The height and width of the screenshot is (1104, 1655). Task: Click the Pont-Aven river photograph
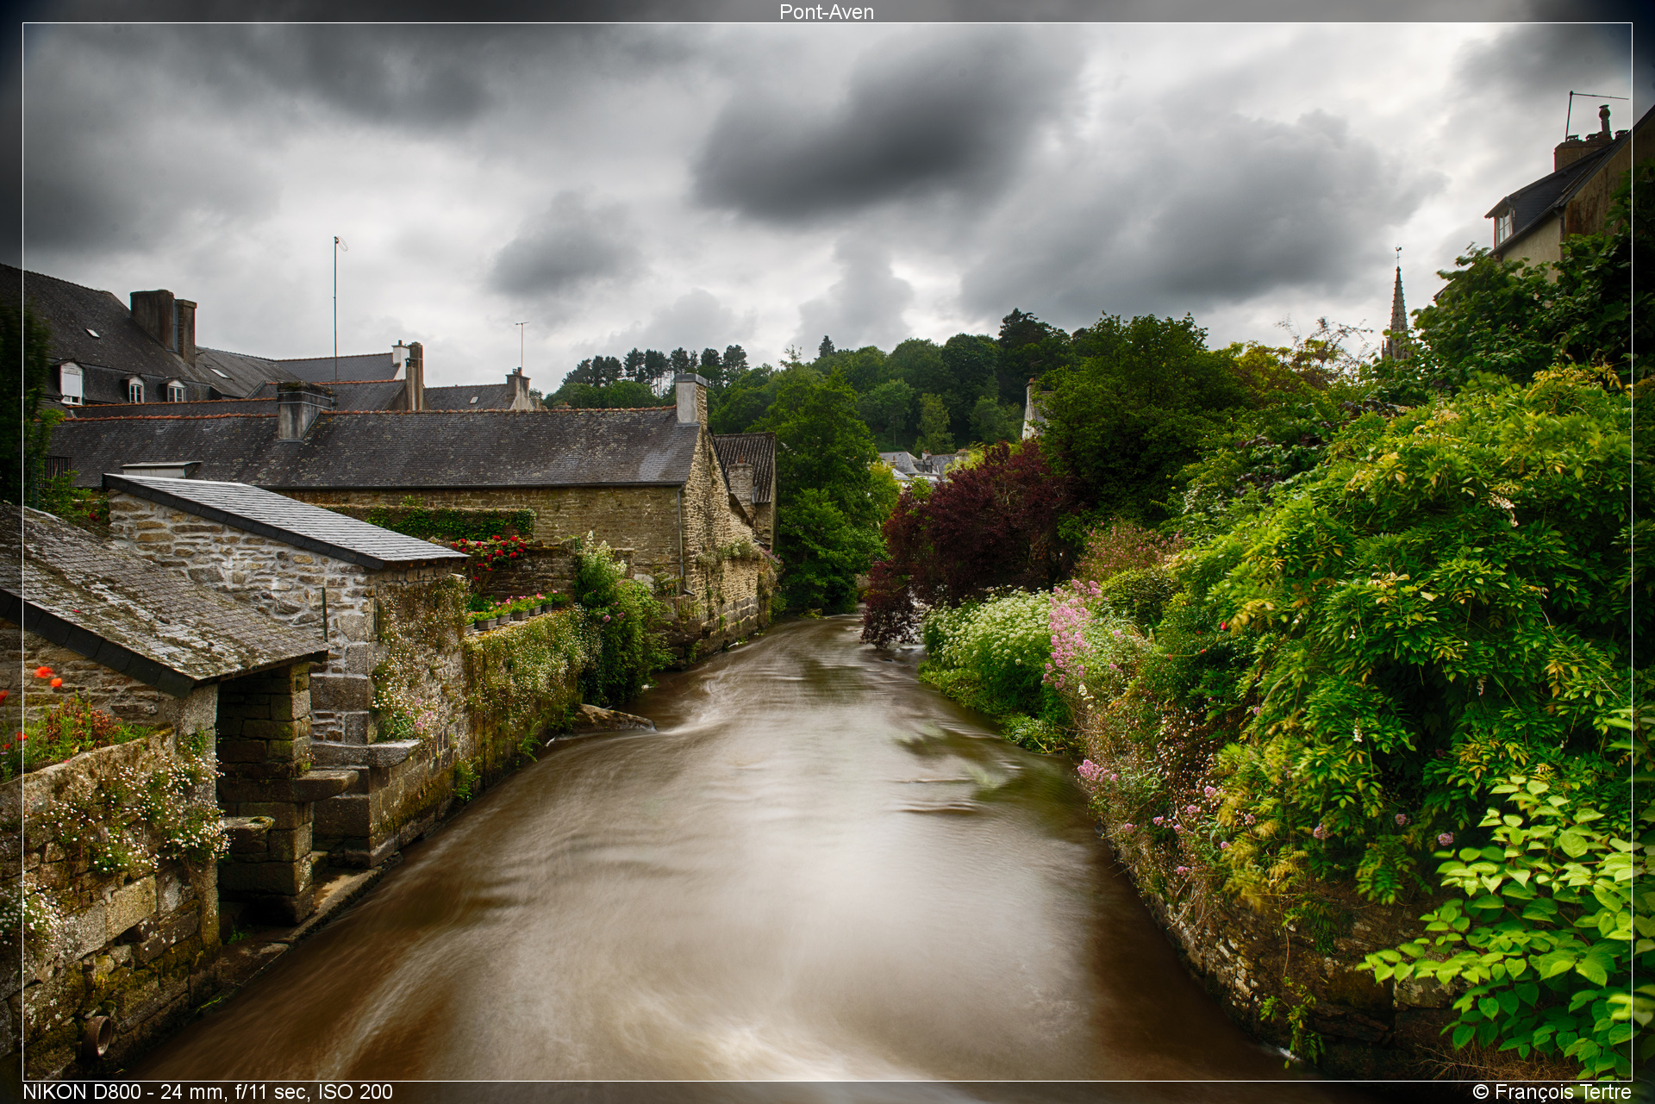827,552
